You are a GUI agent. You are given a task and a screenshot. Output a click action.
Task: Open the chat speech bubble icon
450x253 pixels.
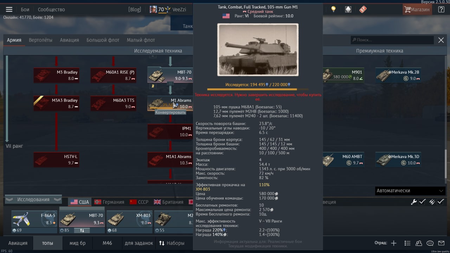430,243
